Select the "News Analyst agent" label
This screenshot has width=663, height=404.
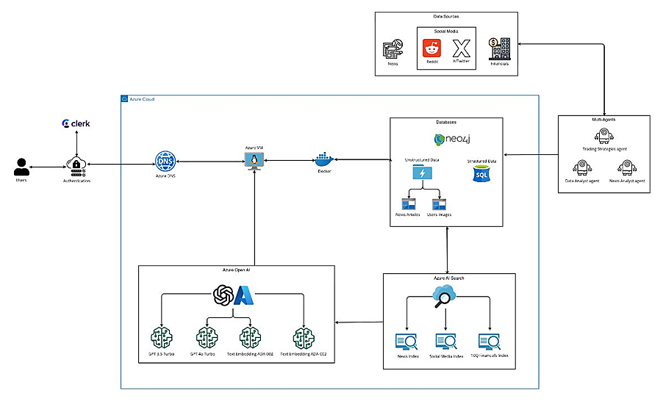pyautogui.click(x=627, y=181)
